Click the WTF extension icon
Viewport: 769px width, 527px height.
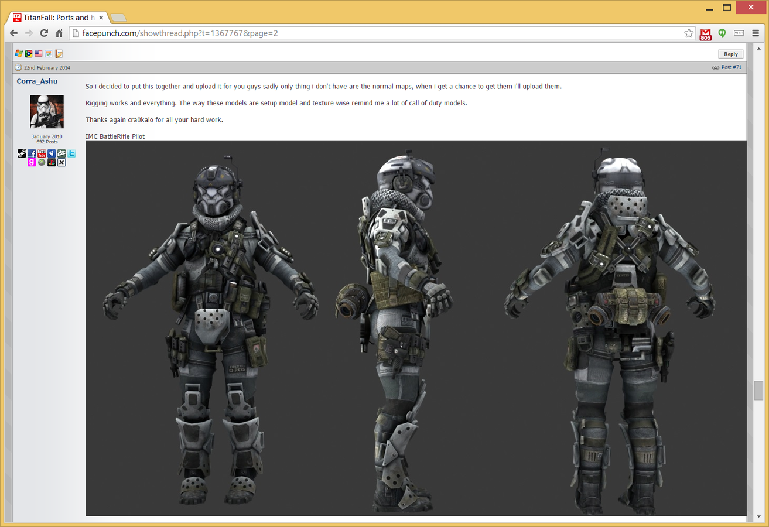click(739, 33)
